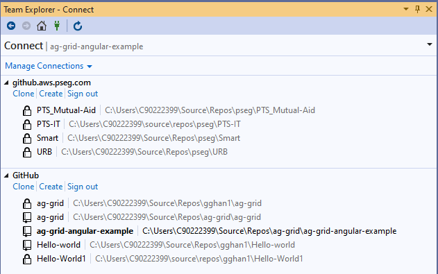
Task: Select the Smart repository
Action: click(x=47, y=138)
